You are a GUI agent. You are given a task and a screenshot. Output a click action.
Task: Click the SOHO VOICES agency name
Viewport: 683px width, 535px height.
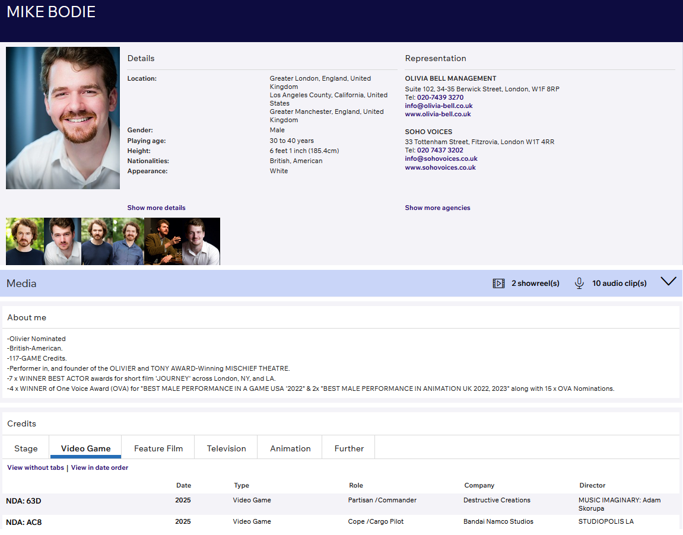click(x=428, y=132)
